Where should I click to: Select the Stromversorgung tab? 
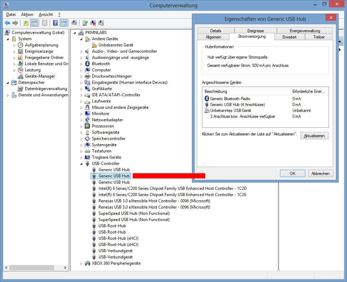[x=252, y=36]
